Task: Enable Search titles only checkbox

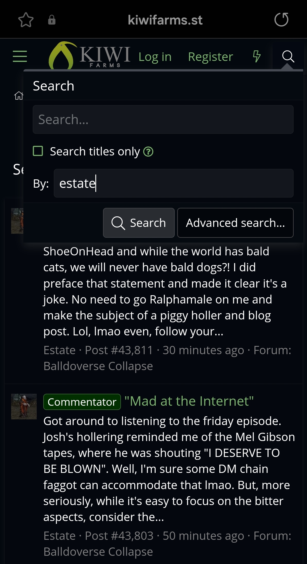Action: point(38,151)
